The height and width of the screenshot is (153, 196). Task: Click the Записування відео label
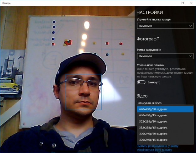point(149,103)
